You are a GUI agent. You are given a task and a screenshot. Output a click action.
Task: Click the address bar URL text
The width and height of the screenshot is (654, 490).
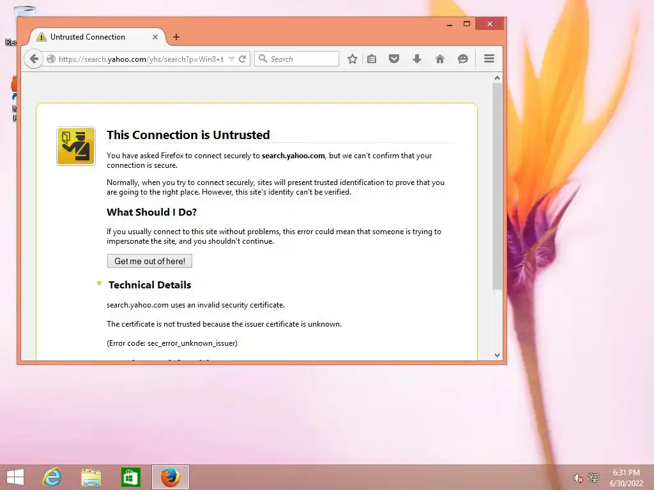pyautogui.click(x=141, y=59)
